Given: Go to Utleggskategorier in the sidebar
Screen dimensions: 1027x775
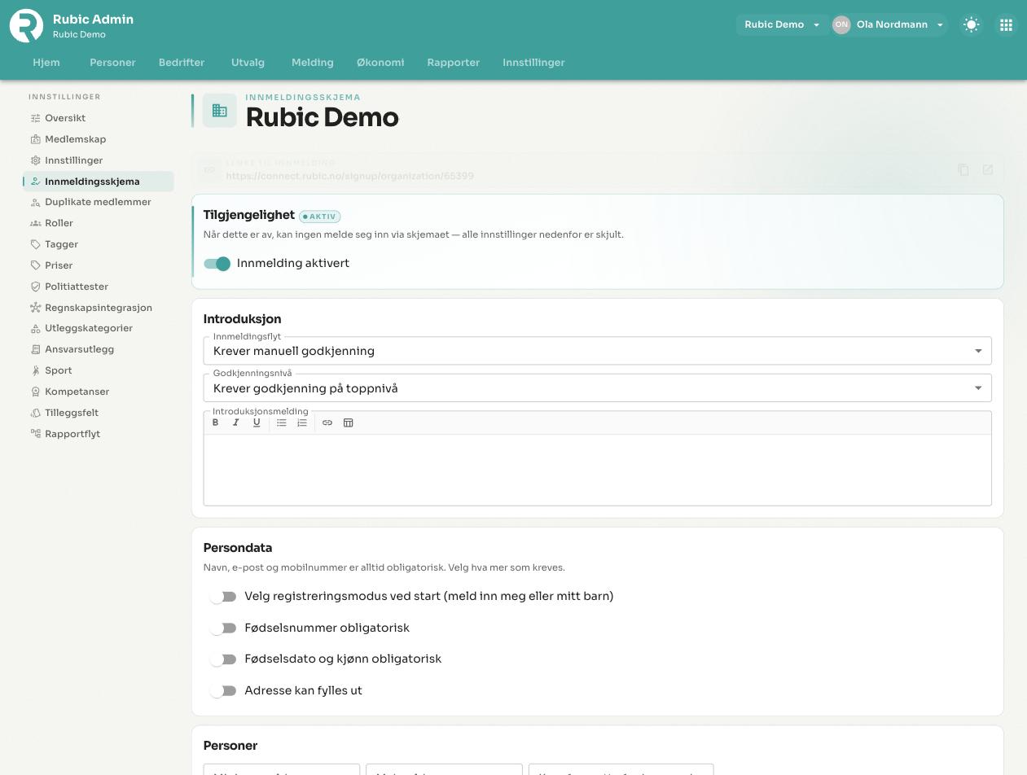Looking at the screenshot, I should click(x=89, y=328).
